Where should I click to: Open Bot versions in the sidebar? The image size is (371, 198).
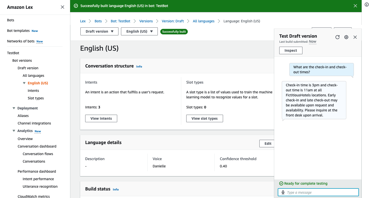click(22, 60)
